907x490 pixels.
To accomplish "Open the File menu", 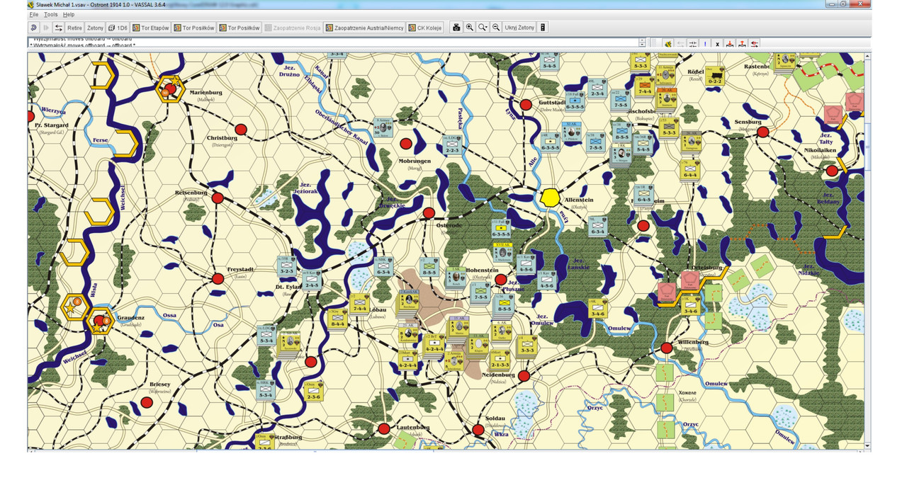I will 34,14.
